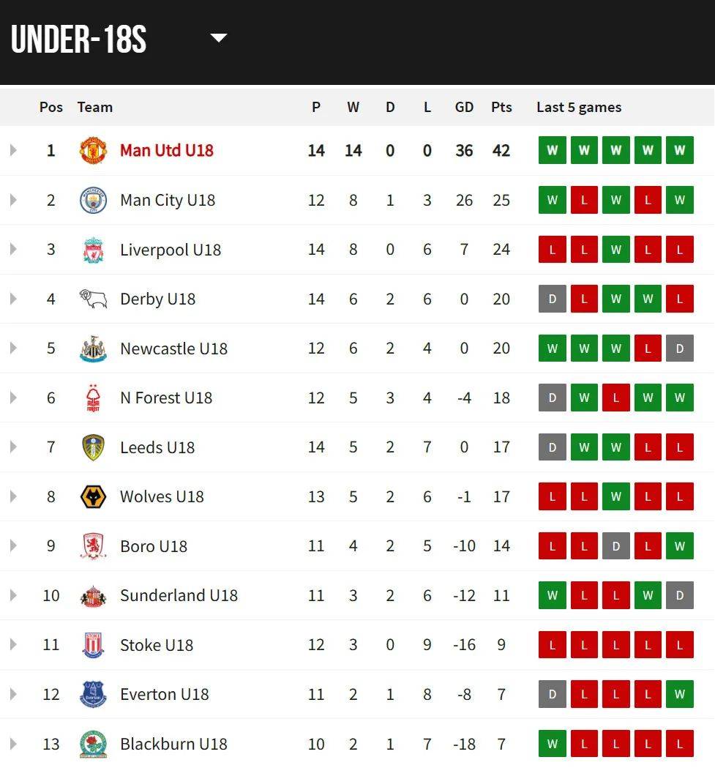Click the Derby U18 ram crest

(93, 299)
